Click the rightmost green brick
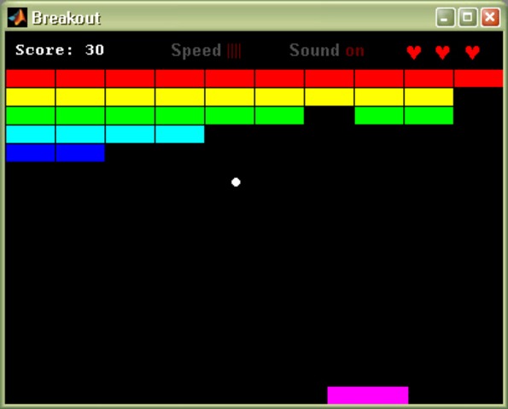This screenshot has height=409, width=508. pos(429,116)
